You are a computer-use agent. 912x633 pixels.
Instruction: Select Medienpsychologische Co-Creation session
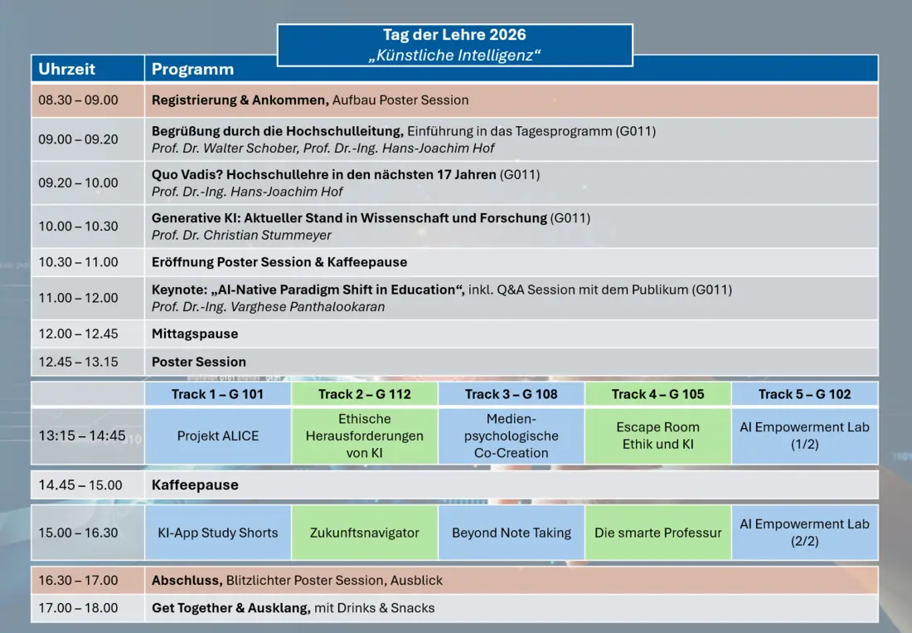pos(512,436)
